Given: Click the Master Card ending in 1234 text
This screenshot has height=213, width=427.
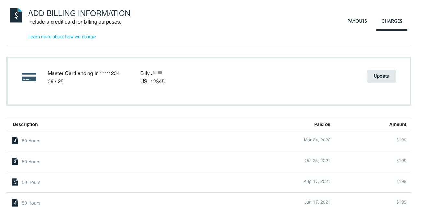Looking at the screenshot, I should click(x=84, y=73).
